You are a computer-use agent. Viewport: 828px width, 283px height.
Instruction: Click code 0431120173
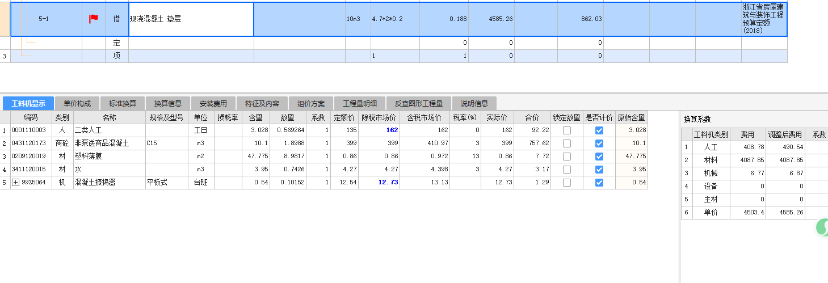tap(31, 143)
